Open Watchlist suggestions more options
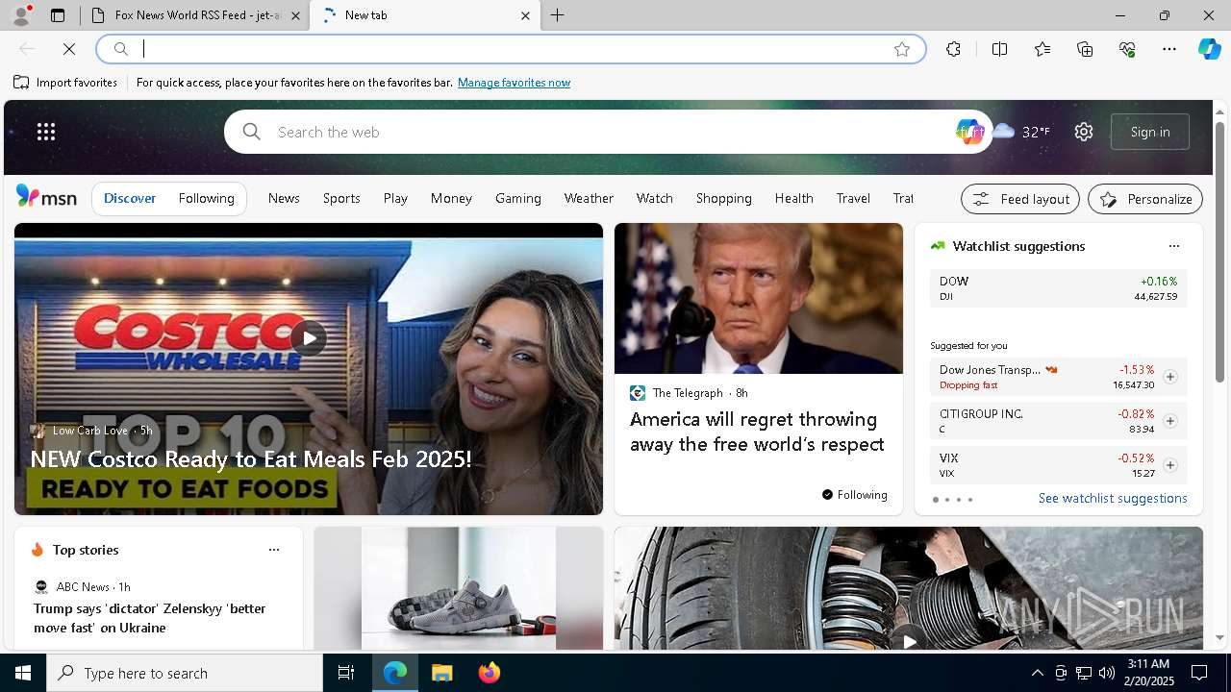The image size is (1231, 692). [x=1173, y=246]
